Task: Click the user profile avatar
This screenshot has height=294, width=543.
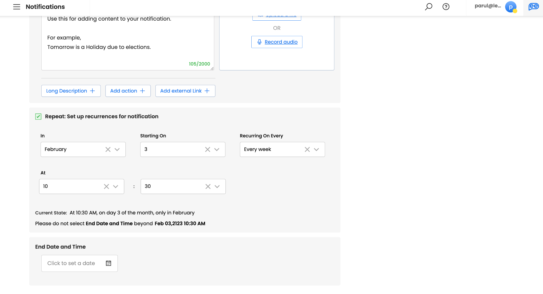Action: click(511, 7)
